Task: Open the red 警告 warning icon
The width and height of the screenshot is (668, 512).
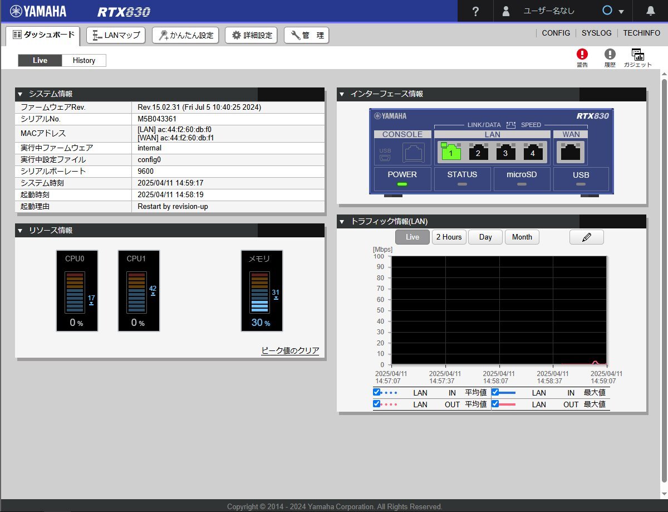Action: (582, 57)
